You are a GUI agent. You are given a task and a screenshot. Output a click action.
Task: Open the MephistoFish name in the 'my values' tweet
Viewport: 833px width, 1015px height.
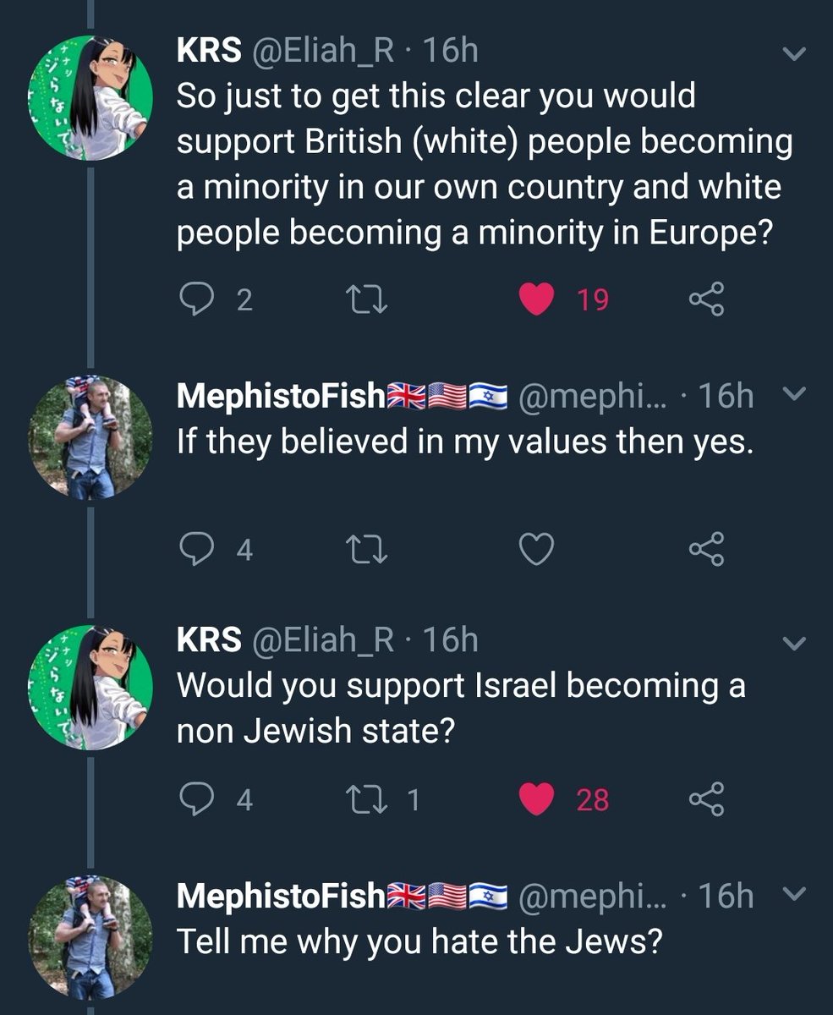280,397
